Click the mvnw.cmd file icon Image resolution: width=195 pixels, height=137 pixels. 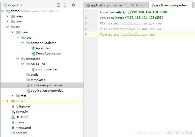tap(13, 128)
